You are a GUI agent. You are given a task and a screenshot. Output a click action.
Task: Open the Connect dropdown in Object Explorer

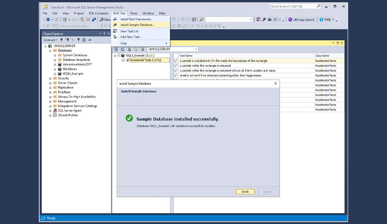coord(50,40)
